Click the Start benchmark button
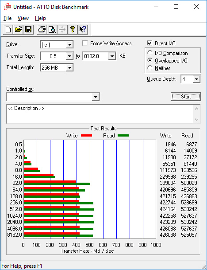This screenshot has height=270, width=207. pyautogui.click(x=186, y=97)
